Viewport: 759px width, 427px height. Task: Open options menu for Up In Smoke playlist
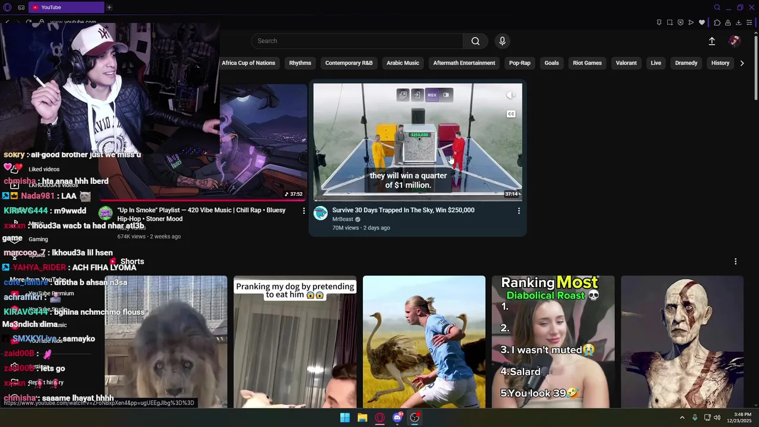pos(304,211)
